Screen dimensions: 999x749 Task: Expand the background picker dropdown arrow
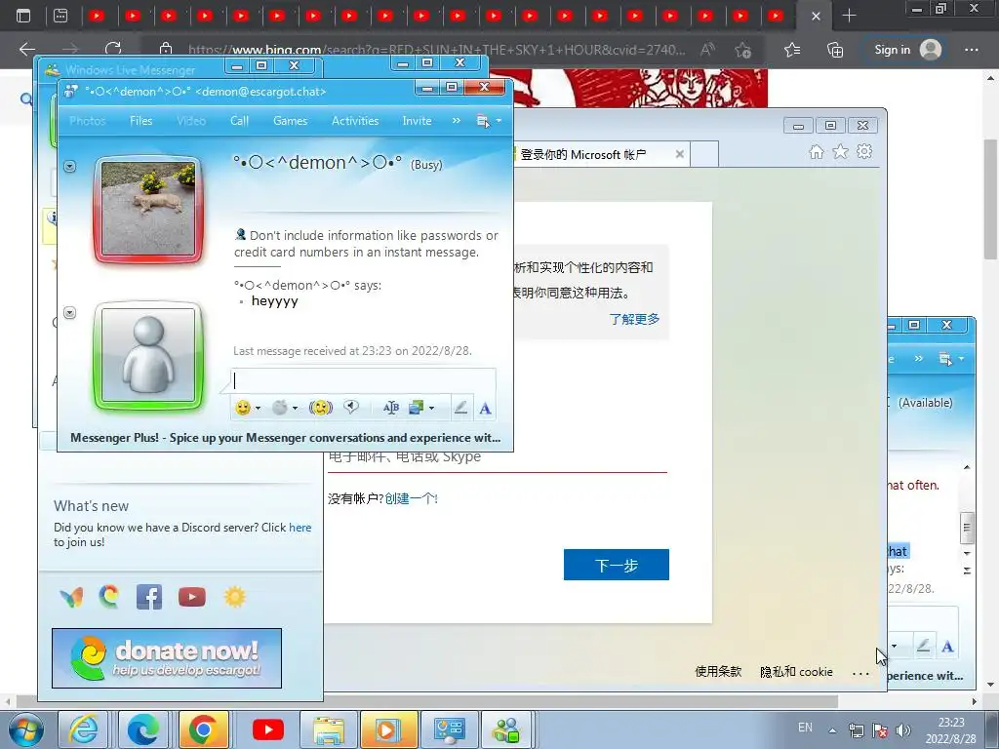432,409
